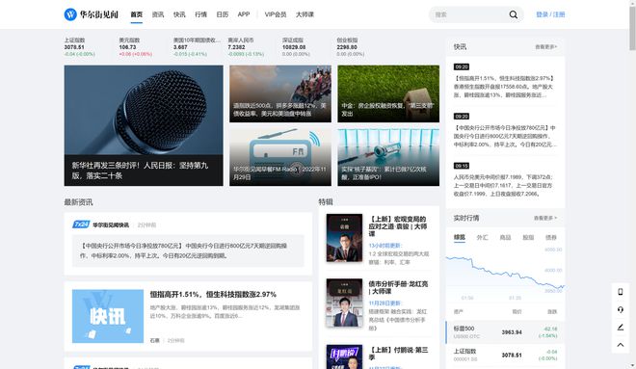Open the microphone headline article

pyautogui.click(x=144, y=125)
